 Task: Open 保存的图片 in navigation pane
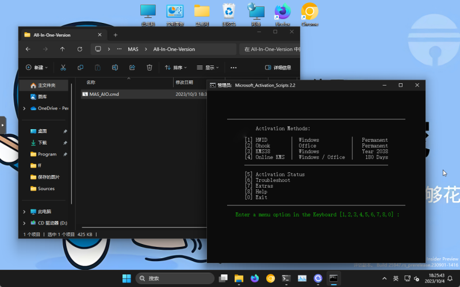click(x=44, y=177)
